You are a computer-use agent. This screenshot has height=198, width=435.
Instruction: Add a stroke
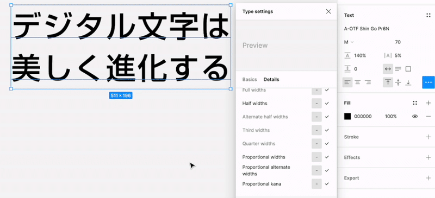pos(428,137)
